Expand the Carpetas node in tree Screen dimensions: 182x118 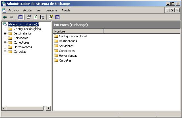5,52
